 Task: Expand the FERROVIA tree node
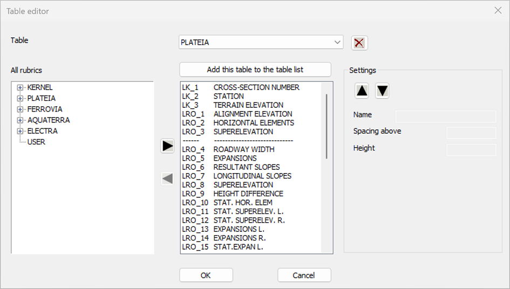20,109
